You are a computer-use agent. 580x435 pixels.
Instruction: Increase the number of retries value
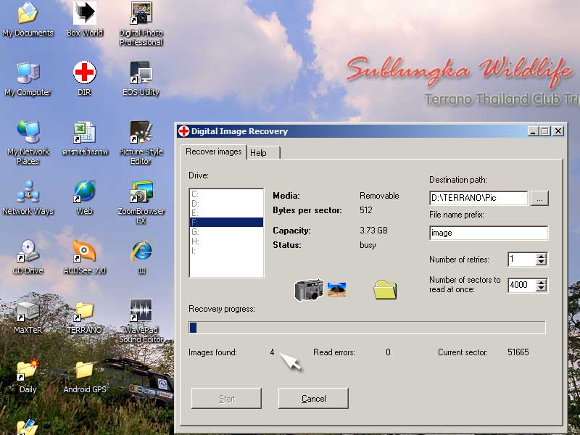541,256
